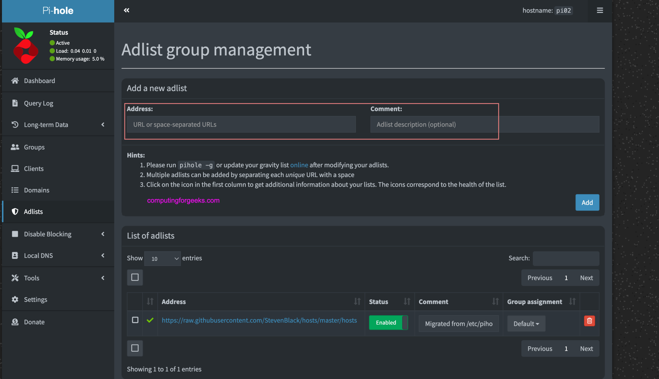Image resolution: width=659 pixels, height=379 pixels.
Task: Go to the Settings menu item
Action: tap(35, 299)
